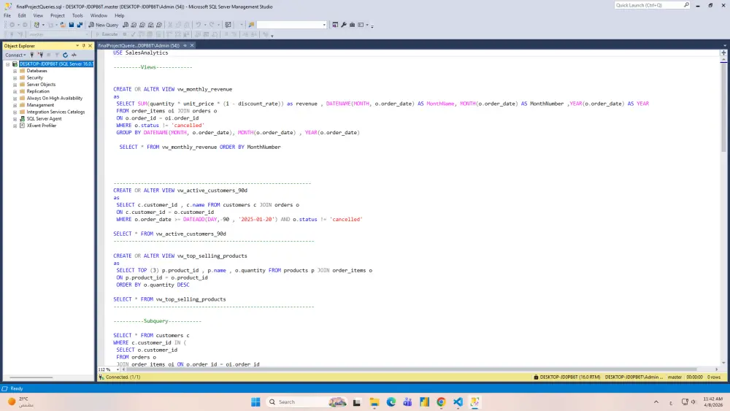This screenshot has width=730, height=411.
Task: Click the Find in Files icon
Action: coord(251,25)
